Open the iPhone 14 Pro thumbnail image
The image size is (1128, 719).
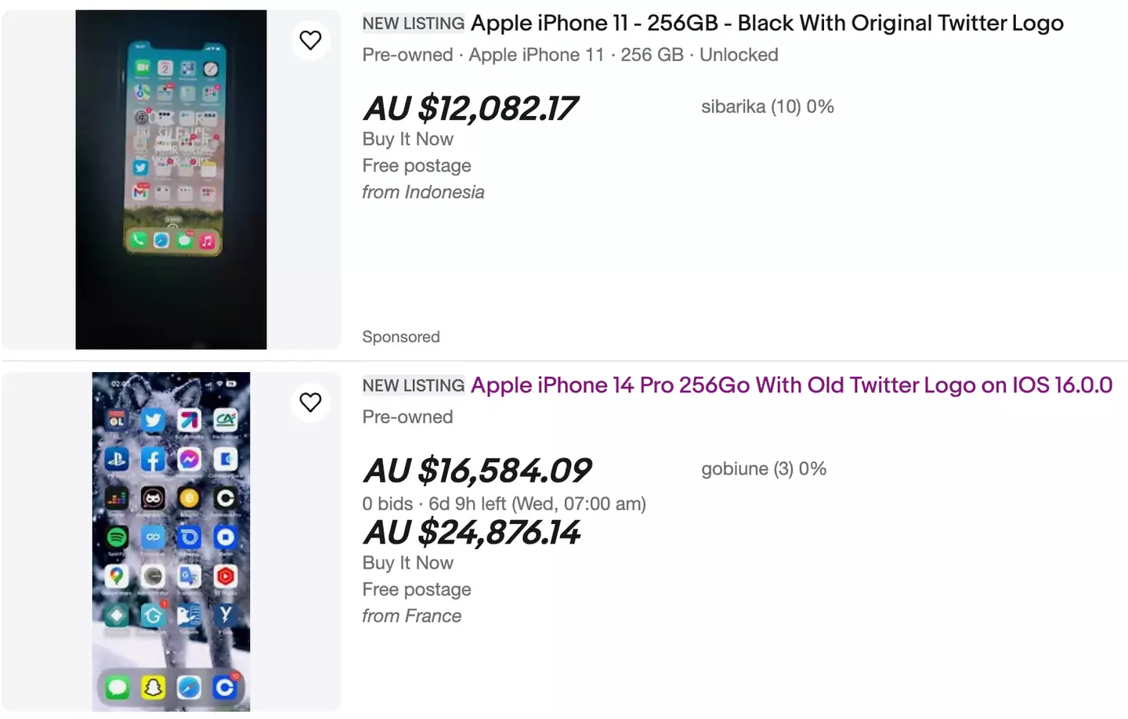point(171,541)
